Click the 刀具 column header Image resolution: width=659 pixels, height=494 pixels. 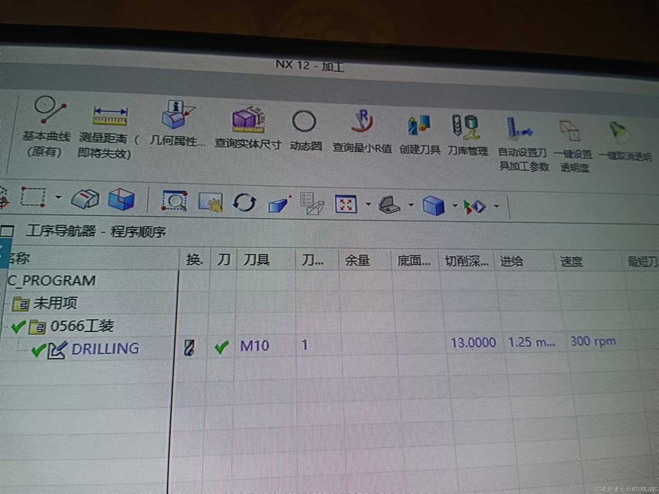[256, 260]
